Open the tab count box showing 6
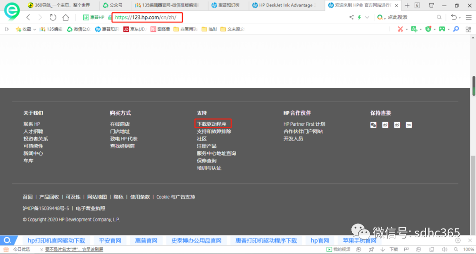The image size is (476, 254). click(x=417, y=5)
